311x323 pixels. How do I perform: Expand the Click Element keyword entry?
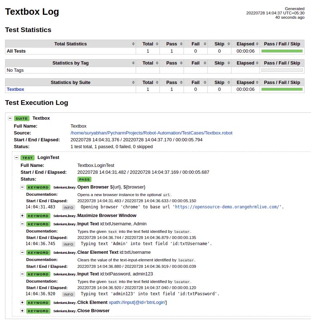(22, 302)
